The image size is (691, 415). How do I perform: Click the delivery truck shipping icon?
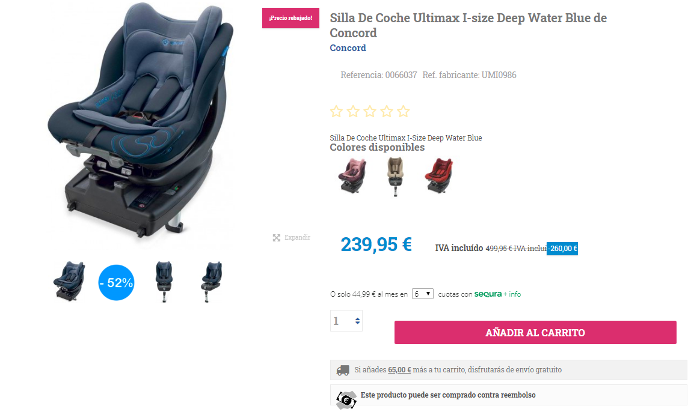pyautogui.click(x=343, y=370)
